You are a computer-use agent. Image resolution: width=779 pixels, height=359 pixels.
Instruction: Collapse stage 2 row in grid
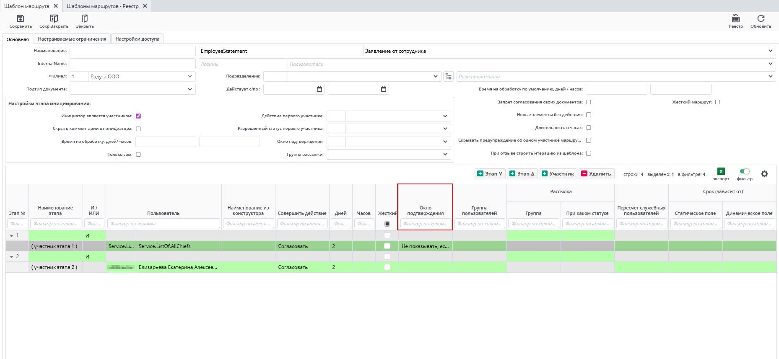[x=11, y=256]
